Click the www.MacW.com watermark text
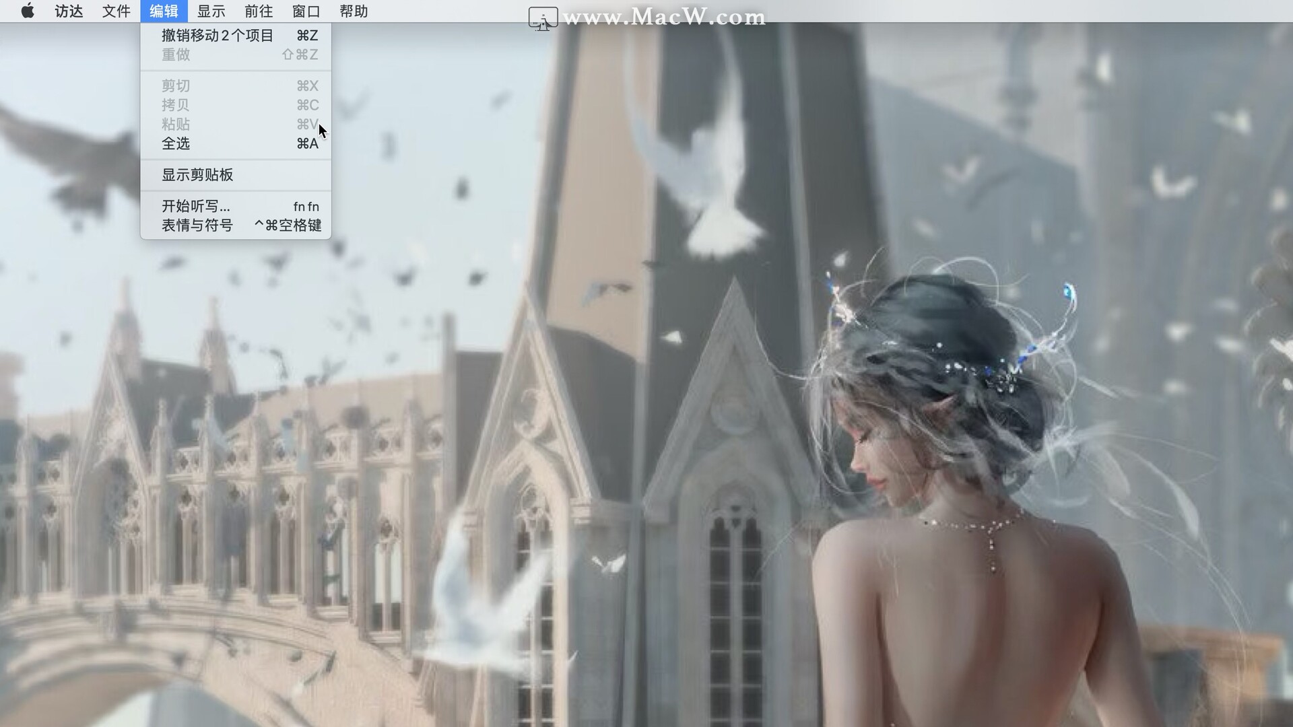The image size is (1293, 727). 664,17
